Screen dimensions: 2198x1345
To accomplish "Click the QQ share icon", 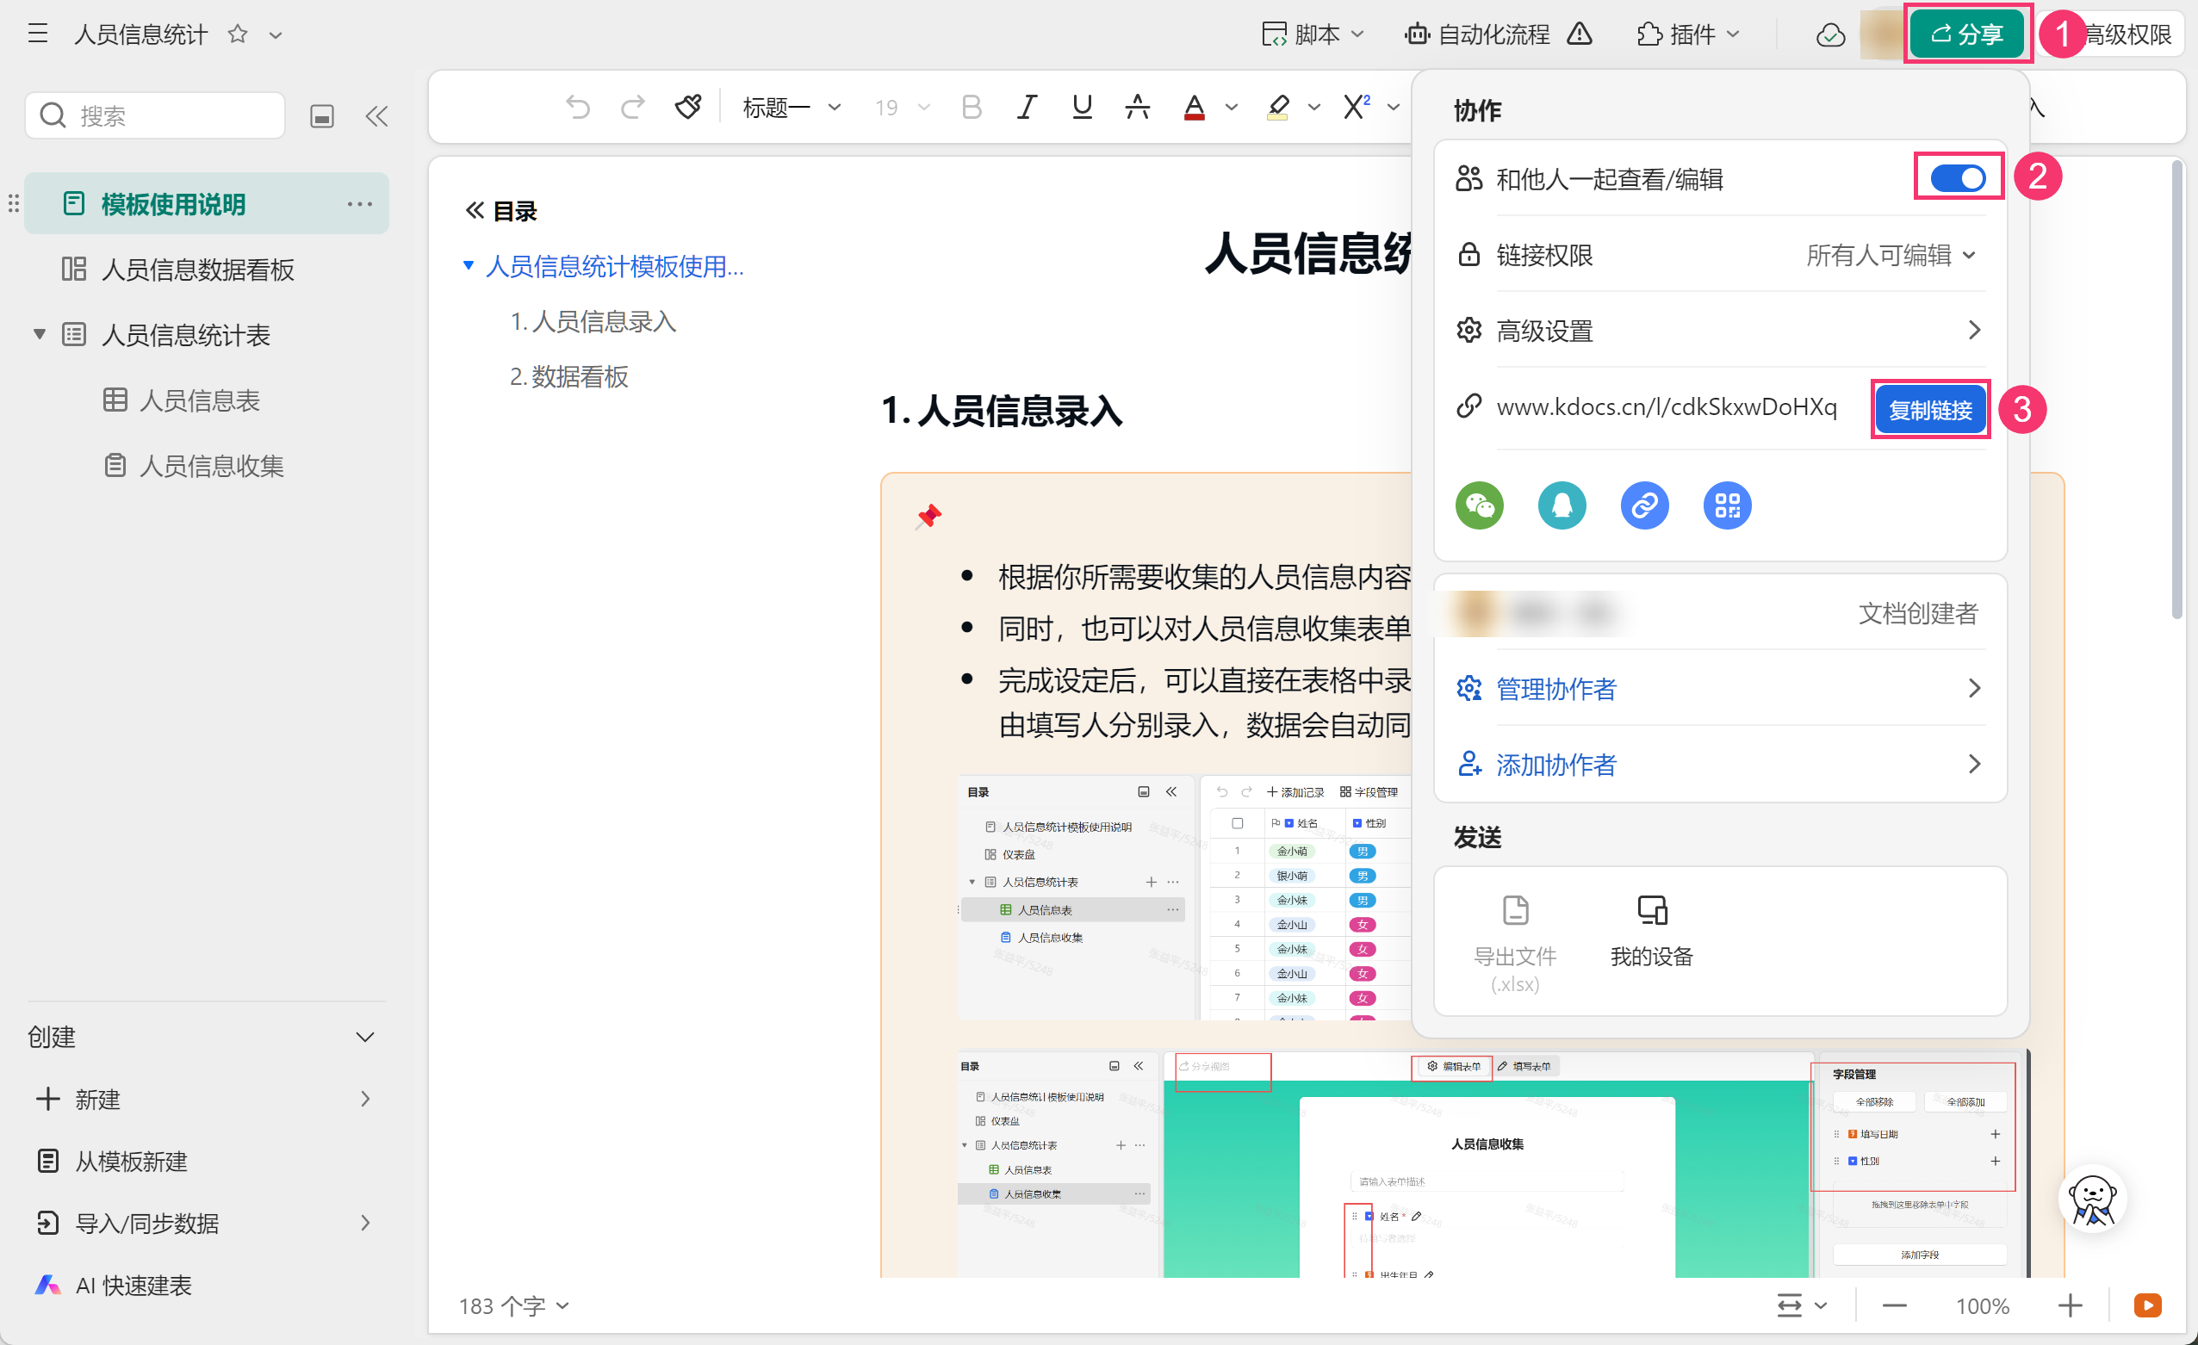I will point(1561,505).
